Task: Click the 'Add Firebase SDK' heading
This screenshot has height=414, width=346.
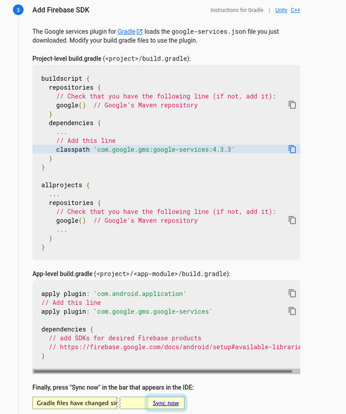Action: pyautogui.click(x=61, y=10)
